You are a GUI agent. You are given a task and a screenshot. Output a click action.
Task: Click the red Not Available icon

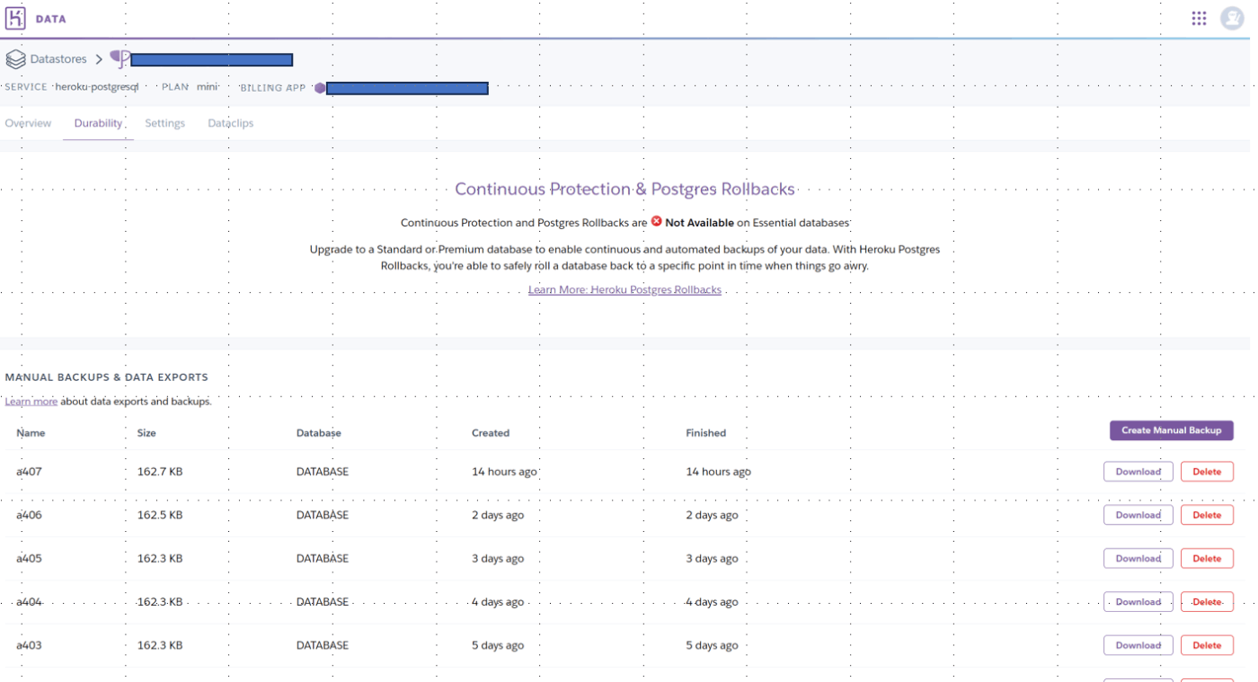(x=657, y=221)
